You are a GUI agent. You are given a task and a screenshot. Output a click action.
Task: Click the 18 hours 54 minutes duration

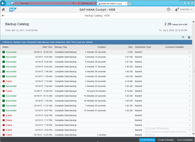pyautogui.click(x=96, y=91)
